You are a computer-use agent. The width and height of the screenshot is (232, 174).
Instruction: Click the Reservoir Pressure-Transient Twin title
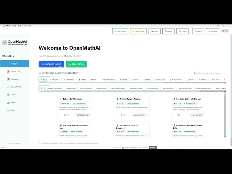[x=188, y=127]
